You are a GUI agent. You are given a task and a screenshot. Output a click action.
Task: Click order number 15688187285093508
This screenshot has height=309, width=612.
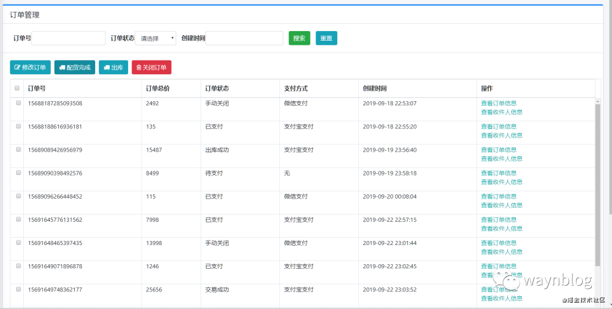point(55,103)
